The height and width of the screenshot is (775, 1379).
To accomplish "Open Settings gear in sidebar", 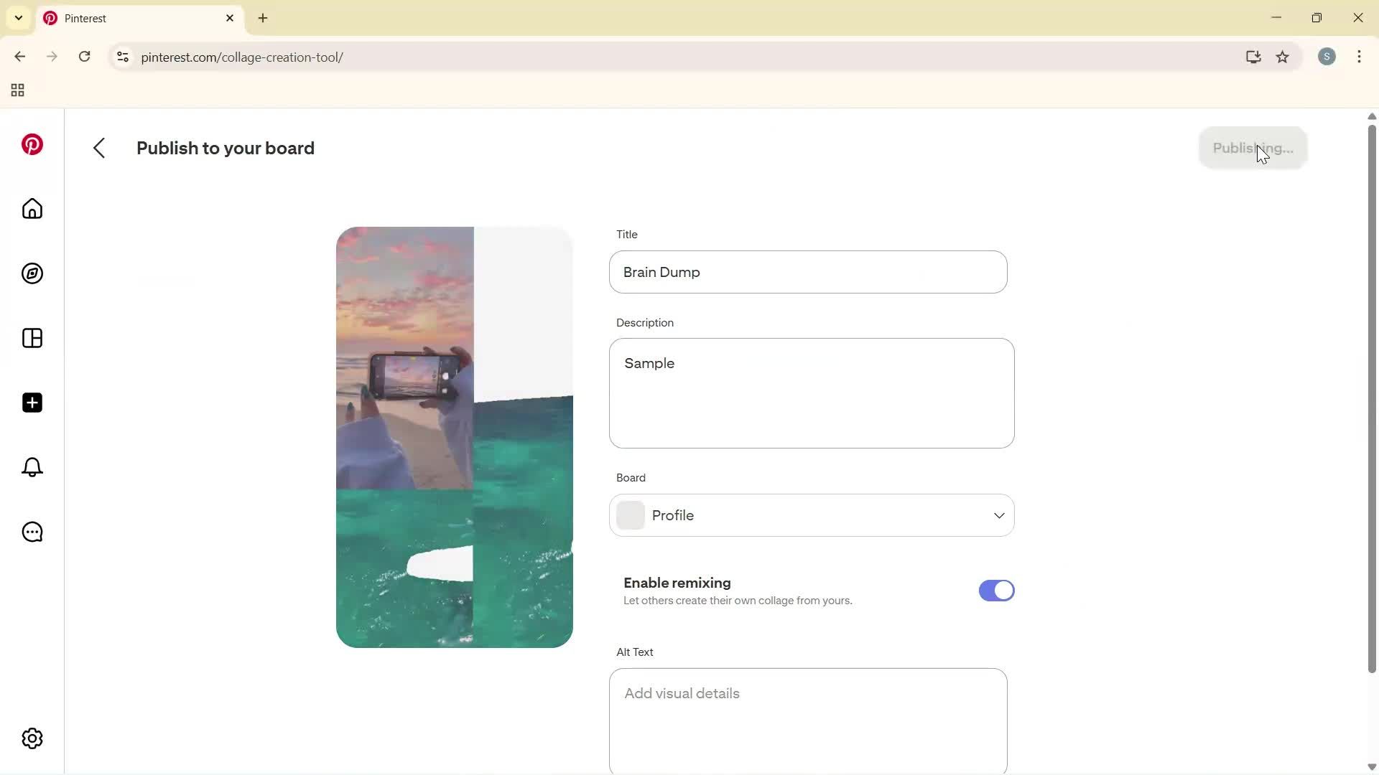I will [32, 738].
